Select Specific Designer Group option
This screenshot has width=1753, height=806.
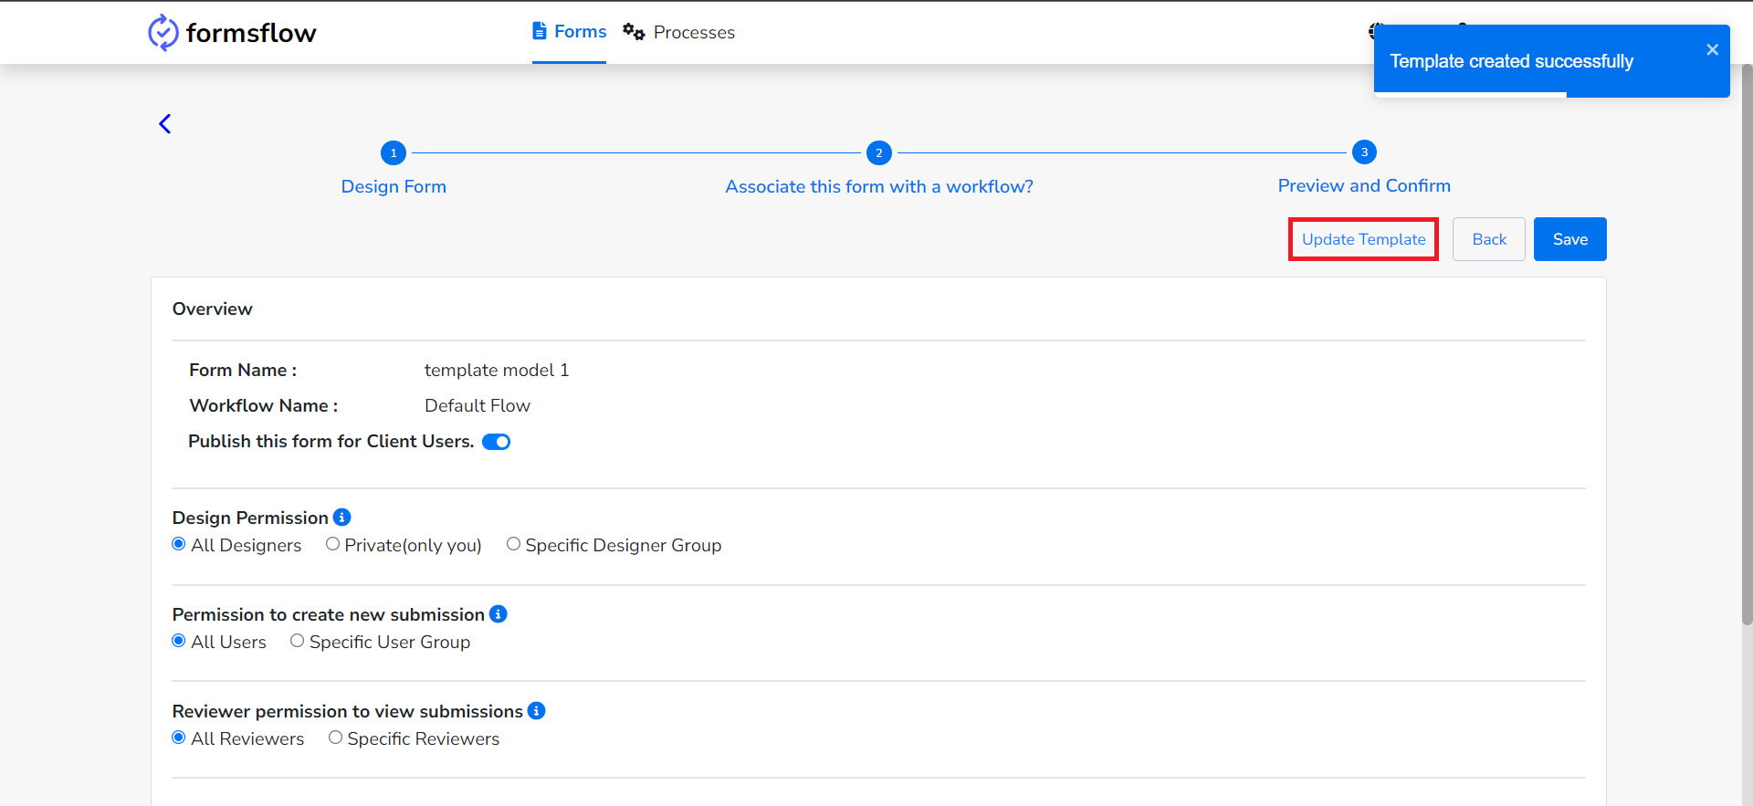[x=514, y=544]
